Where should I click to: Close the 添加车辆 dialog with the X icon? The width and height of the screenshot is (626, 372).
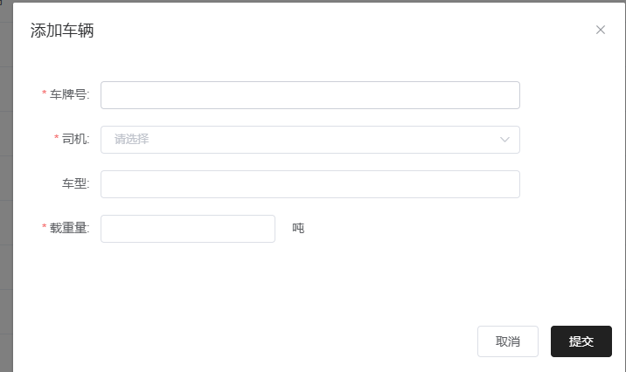click(601, 30)
